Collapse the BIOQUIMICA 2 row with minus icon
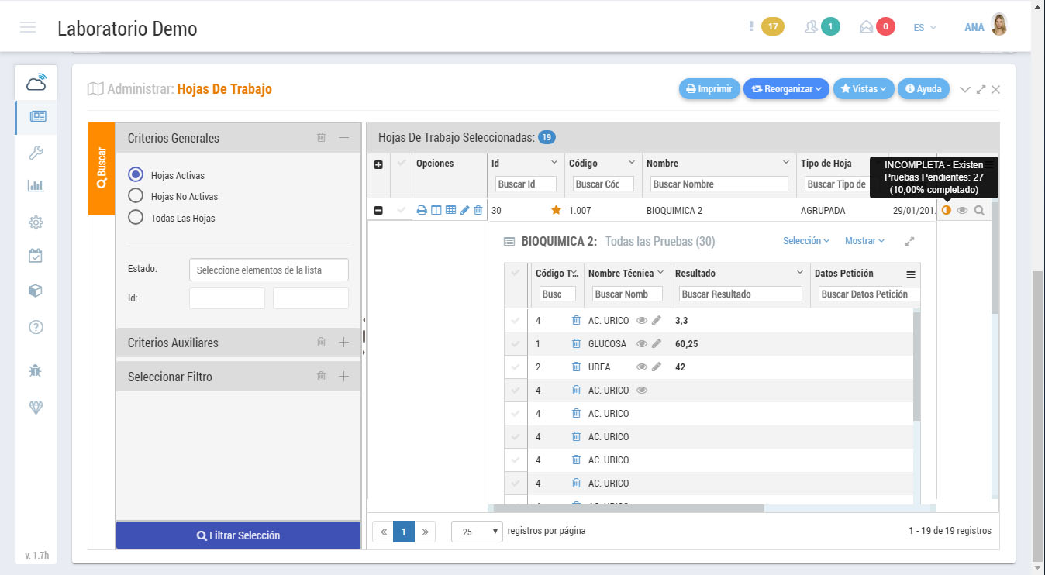The width and height of the screenshot is (1045, 575). tap(378, 210)
